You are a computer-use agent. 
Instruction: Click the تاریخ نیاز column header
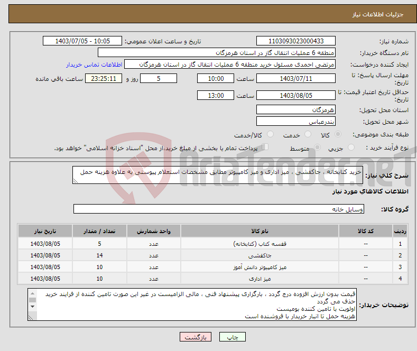[45, 231]
